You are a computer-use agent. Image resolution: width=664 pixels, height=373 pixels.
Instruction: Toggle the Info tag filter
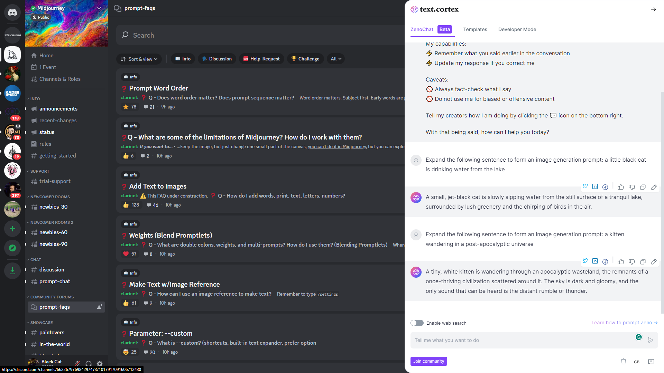pyautogui.click(x=183, y=59)
